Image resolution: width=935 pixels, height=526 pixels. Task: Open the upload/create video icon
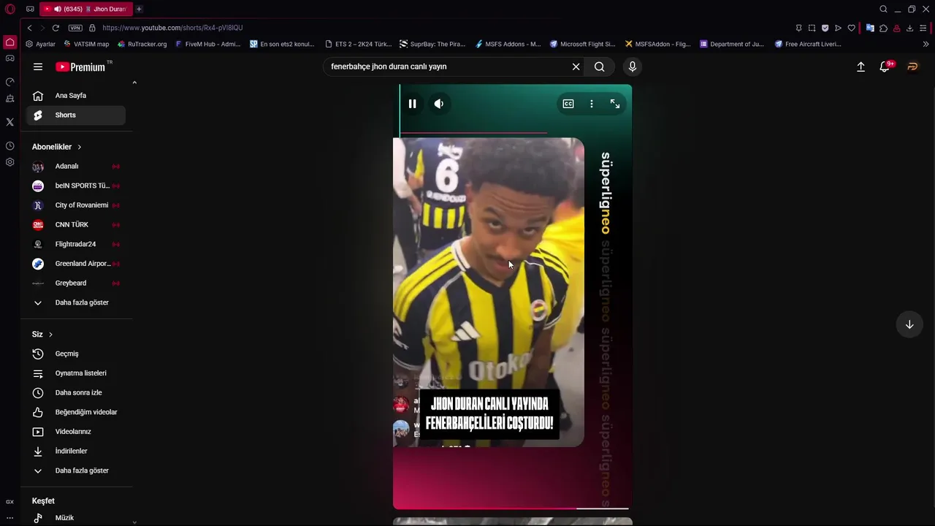pos(860,66)
